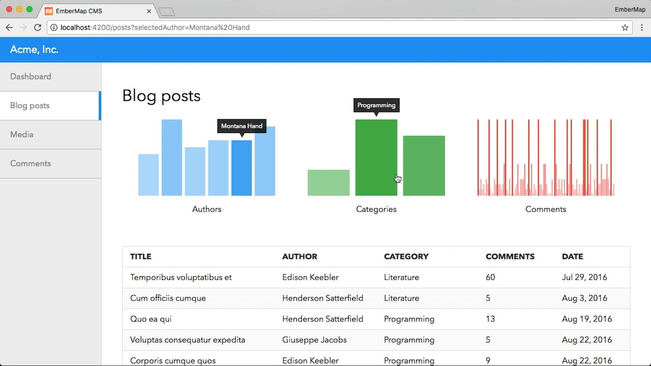
Task: Click the back navigation arrow
Action: click(9, 27)
